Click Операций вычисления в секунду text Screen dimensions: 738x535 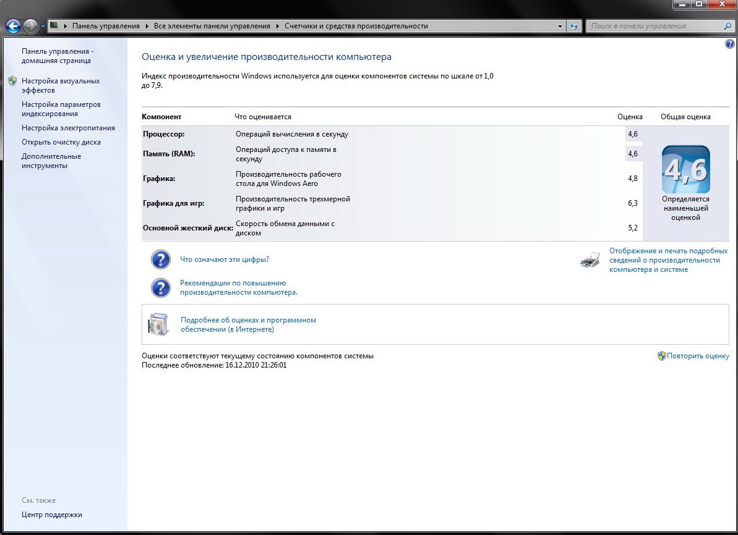[292, 134]
